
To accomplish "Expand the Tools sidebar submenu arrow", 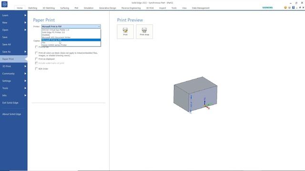I will [x=25, y=88].
